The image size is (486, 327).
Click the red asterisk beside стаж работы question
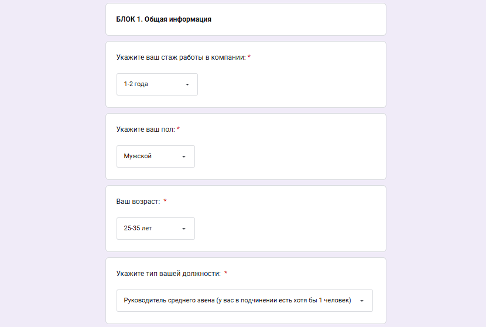[x=249, y=57]
